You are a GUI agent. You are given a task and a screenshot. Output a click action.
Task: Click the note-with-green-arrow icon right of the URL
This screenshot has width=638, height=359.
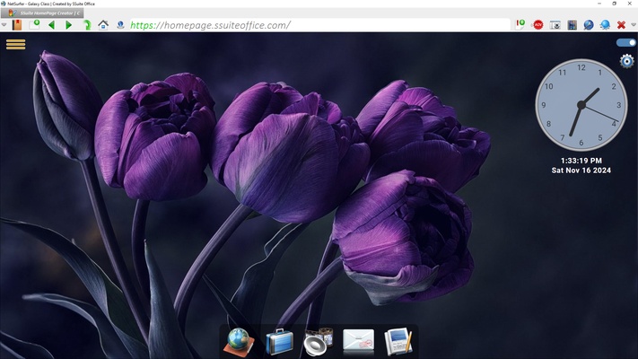[520, 24]
